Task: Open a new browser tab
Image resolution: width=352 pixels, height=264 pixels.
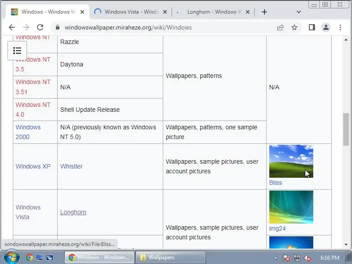Action: tap(264, 12)
